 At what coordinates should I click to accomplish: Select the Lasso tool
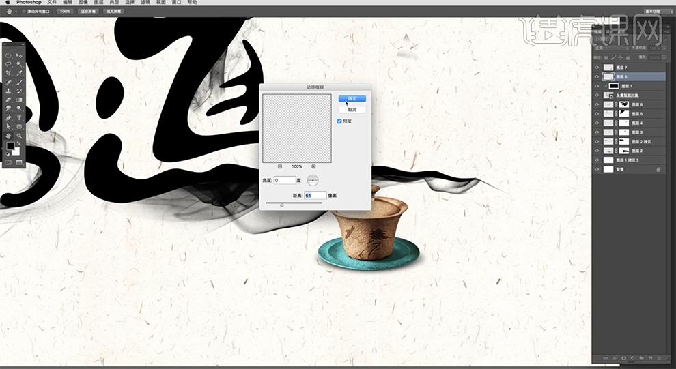(x=9, y=64)
